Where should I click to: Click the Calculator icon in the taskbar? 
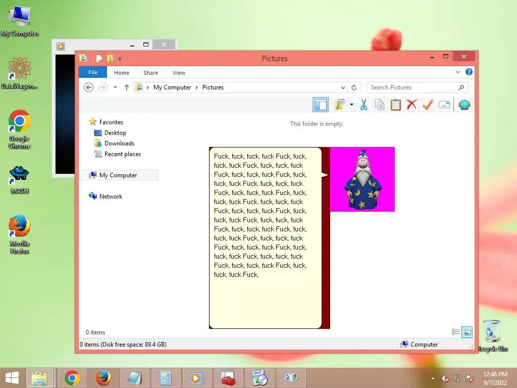(166, 378)
